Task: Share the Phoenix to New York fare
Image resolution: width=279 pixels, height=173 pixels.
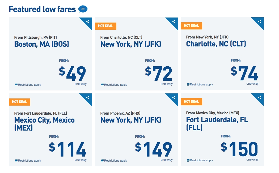Action: point(174,98)
